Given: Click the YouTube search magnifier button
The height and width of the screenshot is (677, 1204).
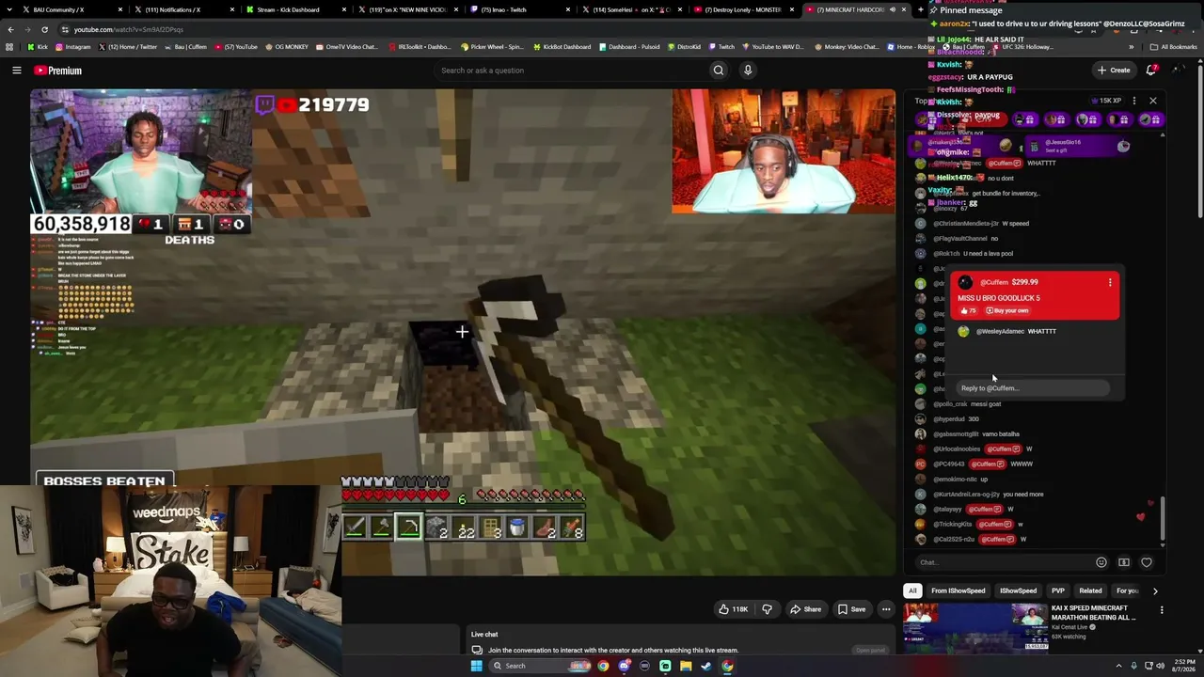Looking at the screenshot, I should 718,71.
